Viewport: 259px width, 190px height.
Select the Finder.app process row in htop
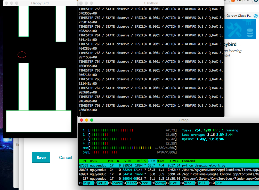(169, 179)
